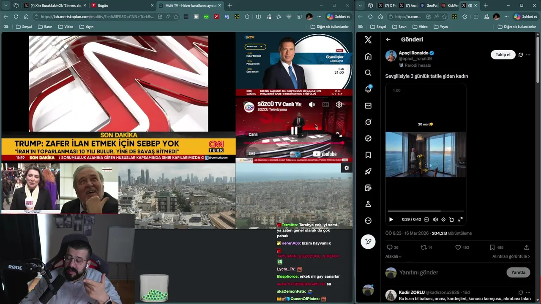Image resolution: width=541 pixels, height=304 pixels.
Task: Open Sosyal bookmarks folder in left window
Action: point(24,27)
